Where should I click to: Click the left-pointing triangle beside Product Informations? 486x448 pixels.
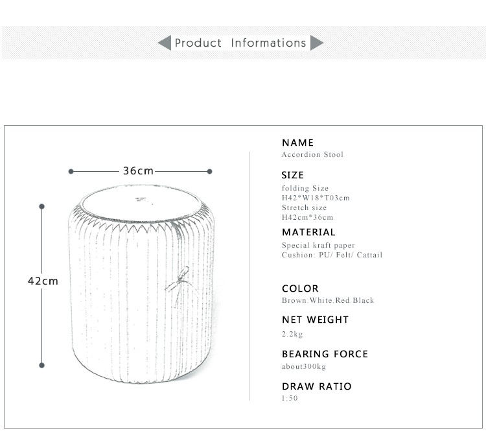[x=165, y=43]
